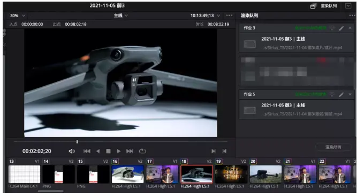Image resolution: width=357 pixels, height=196 pixels.
Task: Remove job 5 from the render queue
Action: coord(350,94)
